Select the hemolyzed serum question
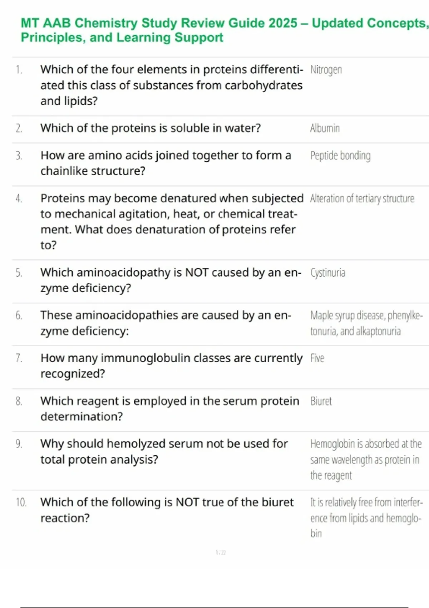The width and height of the screenshot is (429, 608). coord(164,451)
